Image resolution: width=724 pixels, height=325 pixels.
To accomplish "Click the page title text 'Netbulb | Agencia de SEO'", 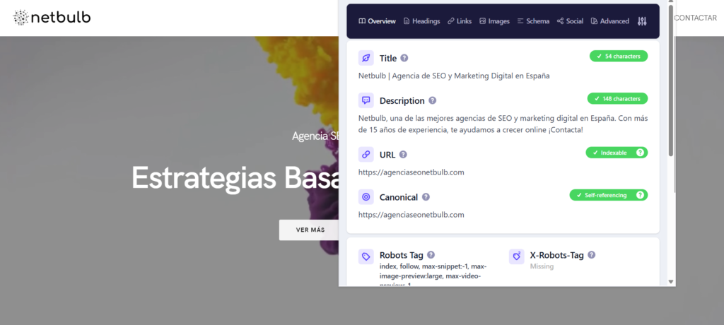I will (x=454, y=76).
